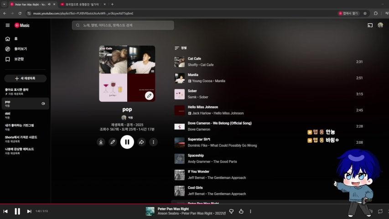Pause using the large white playlist button
This screenshot has height=219, width=389.
127,142
